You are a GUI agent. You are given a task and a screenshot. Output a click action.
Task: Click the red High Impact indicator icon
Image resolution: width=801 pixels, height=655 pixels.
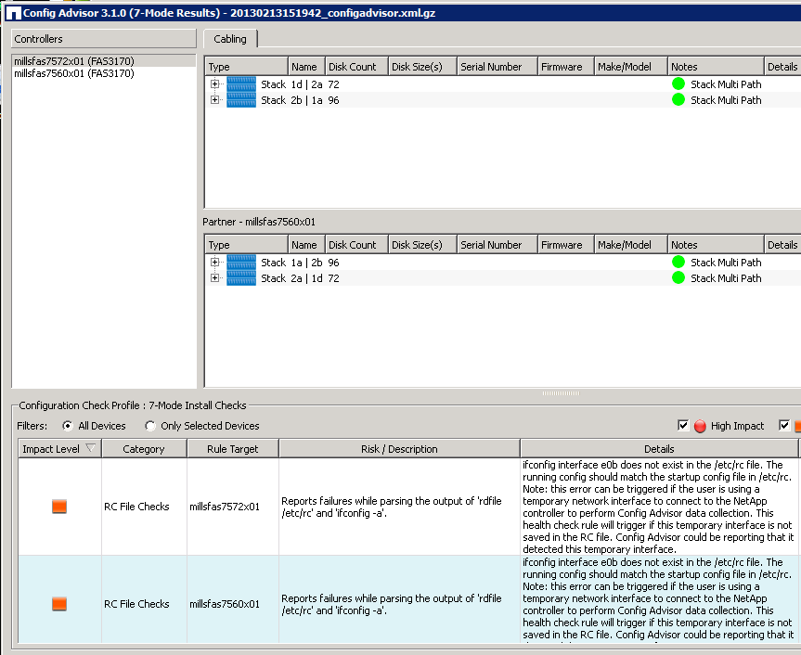point(701,426)
